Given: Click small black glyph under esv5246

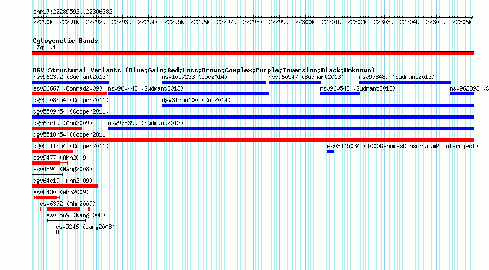Looking at the screenshot, I should click(58, 232).
